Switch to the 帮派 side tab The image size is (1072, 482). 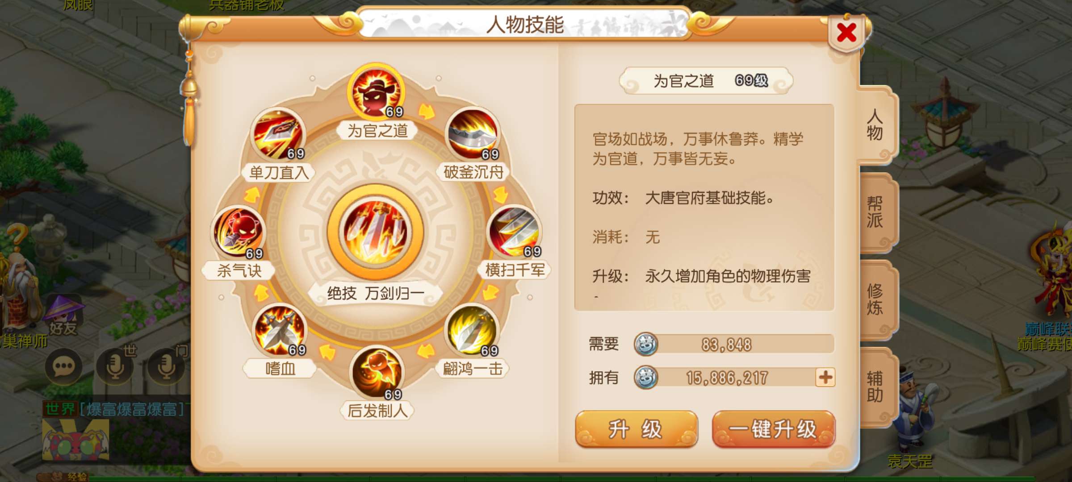[875, 212]
